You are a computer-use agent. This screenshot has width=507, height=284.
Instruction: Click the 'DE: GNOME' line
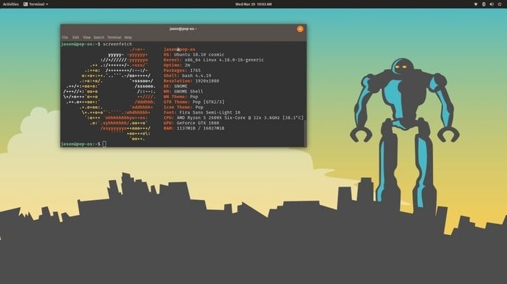click(x=175, y=86)
